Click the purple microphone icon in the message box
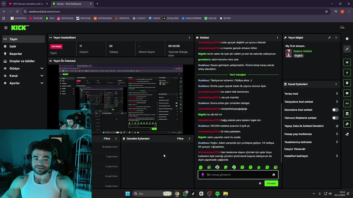353x198 pixels. pyautogui.click(x=203, y=175)
